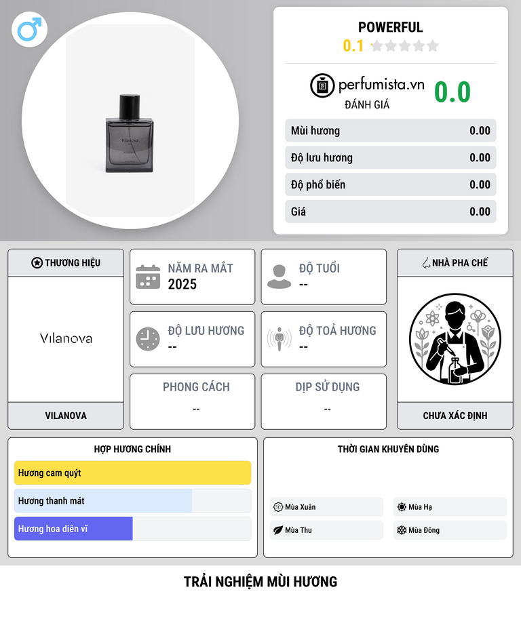Click the sun icon beside Mùa Hạ
Image resolution: width=521 pixels, height=621 pixels.
point(402,507)
